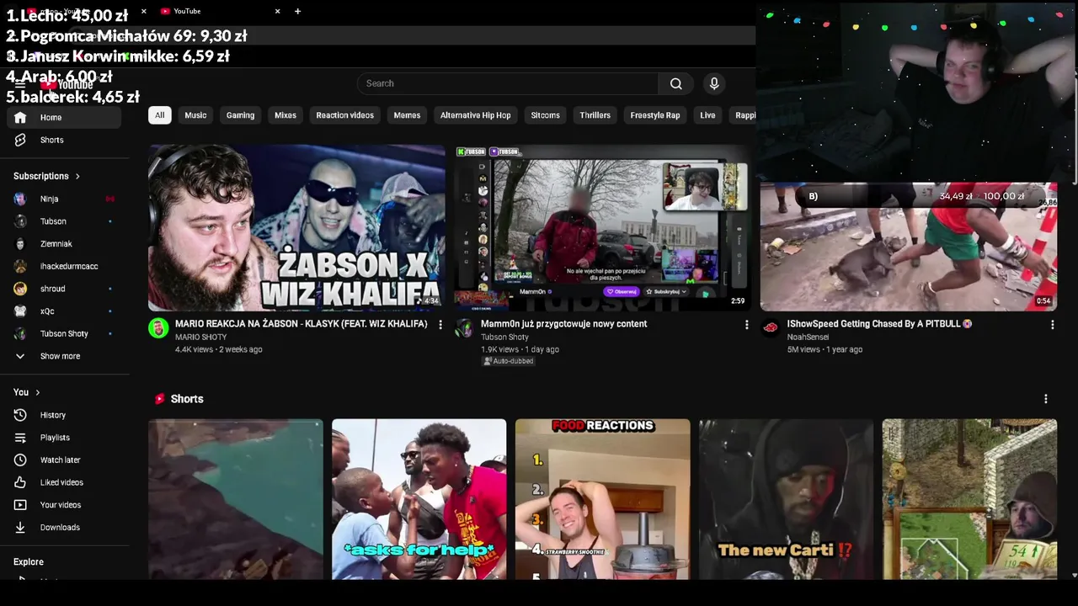Open Shorts section options menu

coord(1045,399)
